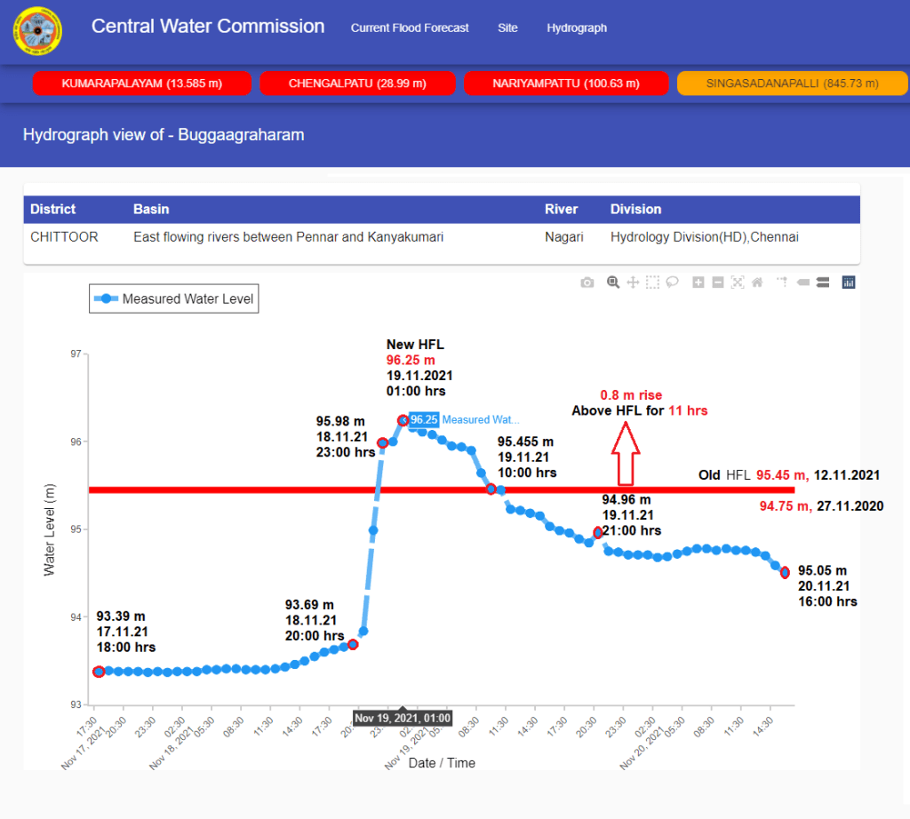Toggle Measured Water Level legend entry

point(177,299)
